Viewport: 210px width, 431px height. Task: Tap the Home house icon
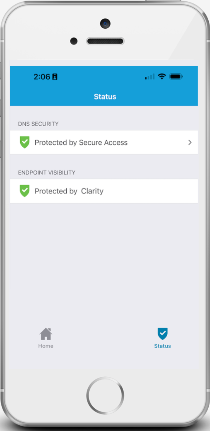point(46,334)
